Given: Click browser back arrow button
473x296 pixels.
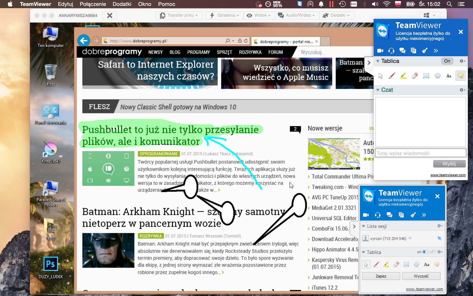Looking at the screenshot, I should tap(84, 41).
